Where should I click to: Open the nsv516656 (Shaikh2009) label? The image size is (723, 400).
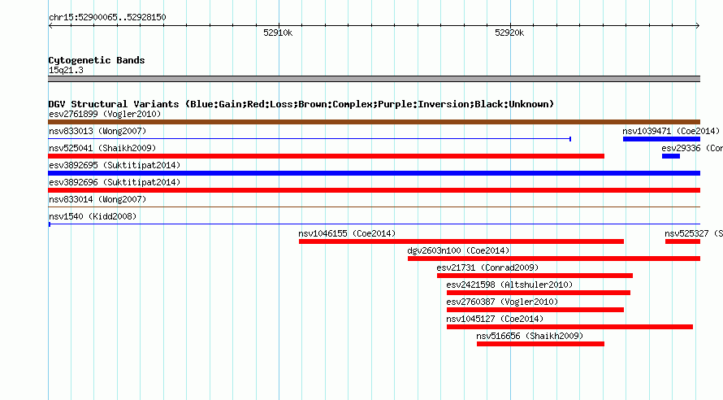click(x=530, y=336)
